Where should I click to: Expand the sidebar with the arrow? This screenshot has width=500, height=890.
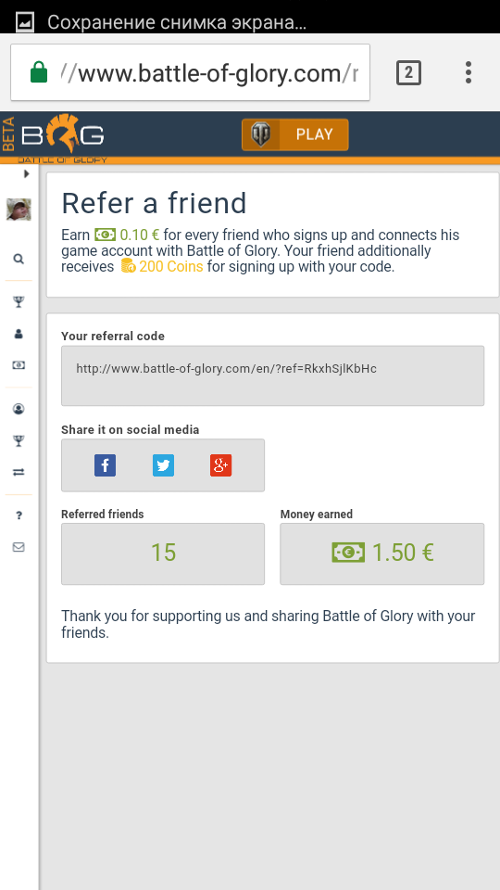point(26,174)
